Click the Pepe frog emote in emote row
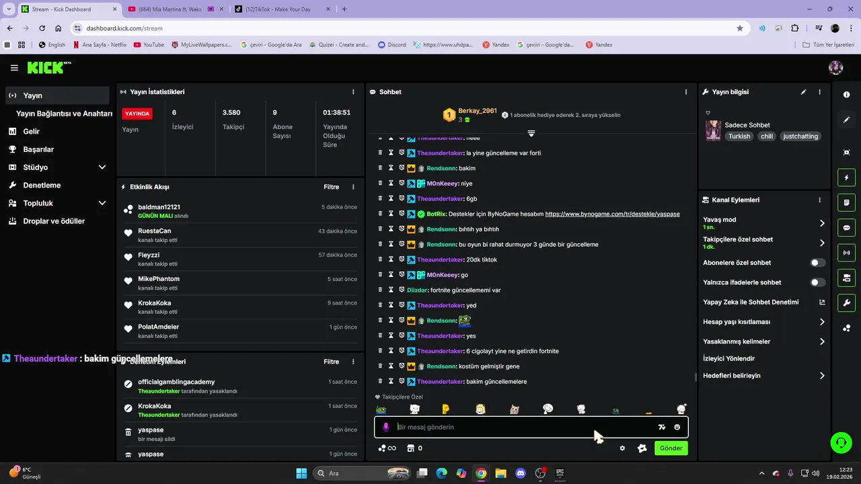This screenshot has width=861, height=484. (381, 409)
